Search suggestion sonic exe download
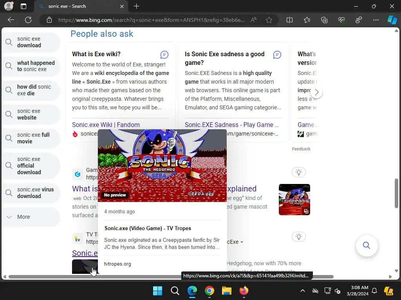The width and height of the screenshot is (401, 300). tap(31, 42)
